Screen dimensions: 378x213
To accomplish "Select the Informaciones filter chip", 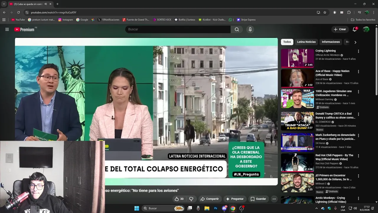I will [331, 42].
